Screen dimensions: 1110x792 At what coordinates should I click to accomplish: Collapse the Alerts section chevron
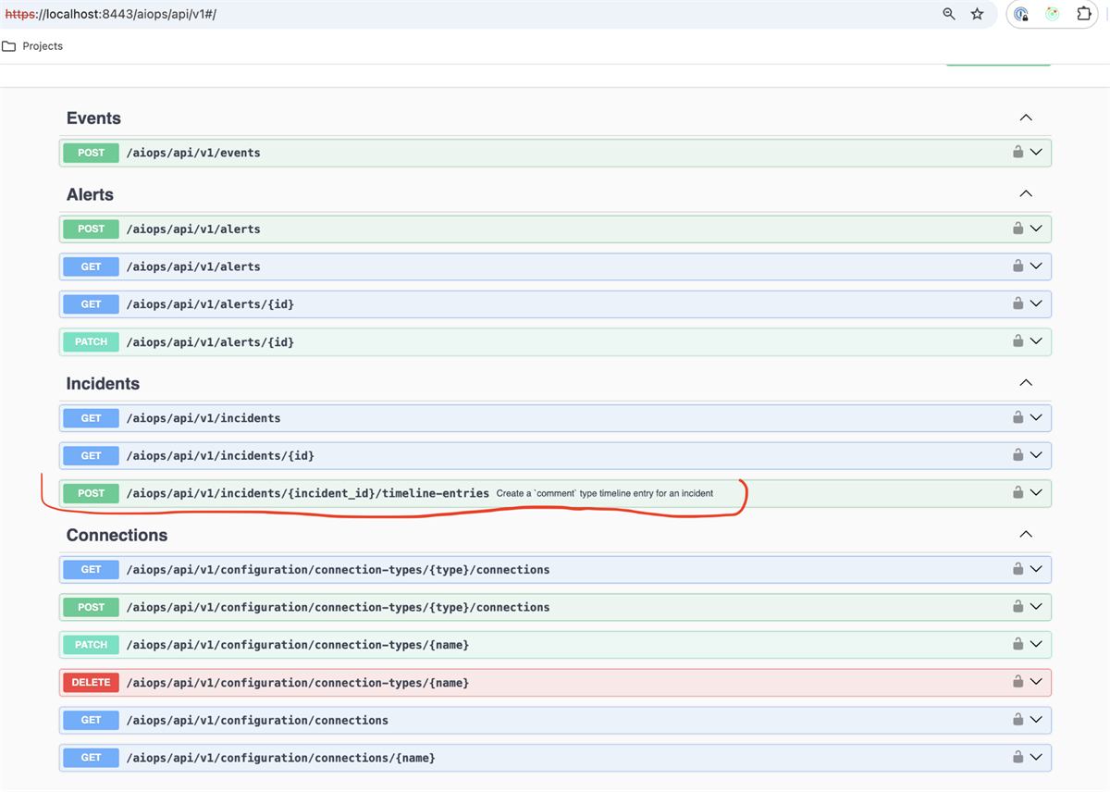point(1026,193)
